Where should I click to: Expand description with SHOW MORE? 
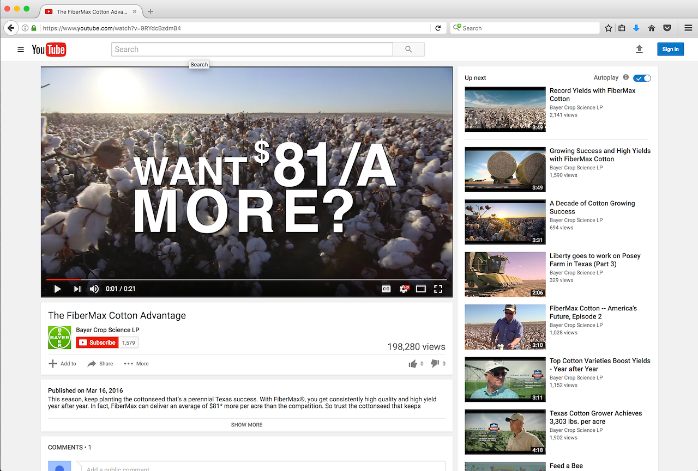click(x=246, y=425)
